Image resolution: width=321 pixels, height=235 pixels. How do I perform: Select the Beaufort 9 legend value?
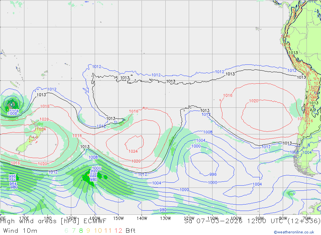tap(88, 231)
